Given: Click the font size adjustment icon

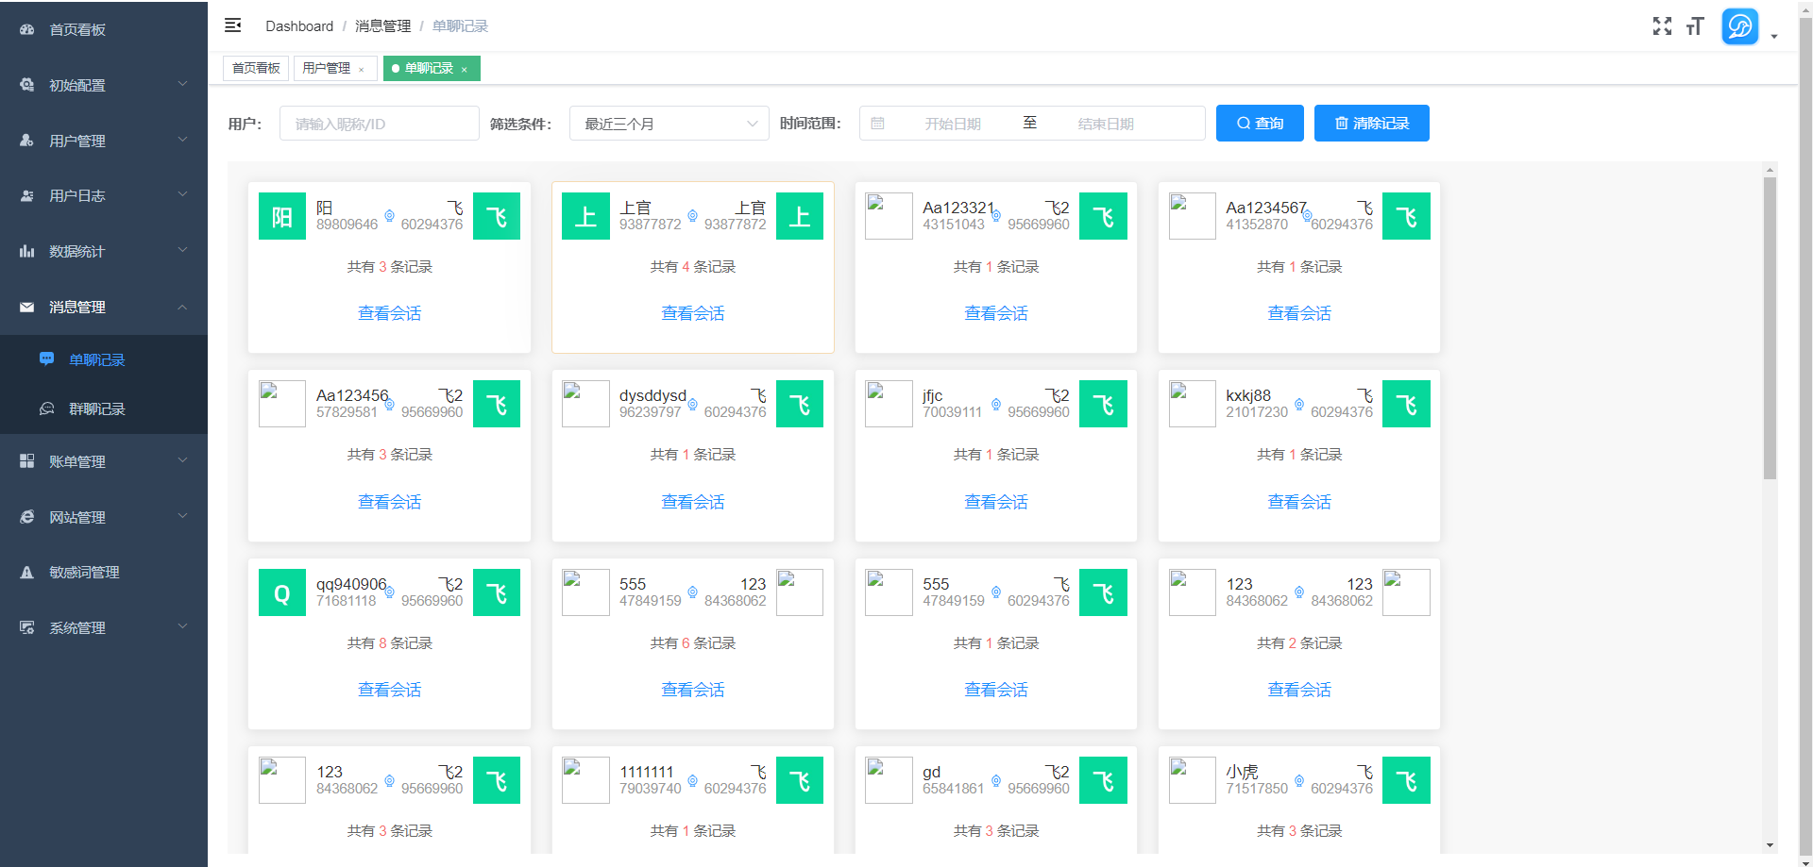Looking at the screenshot, I should click(x=1695, y=26).
